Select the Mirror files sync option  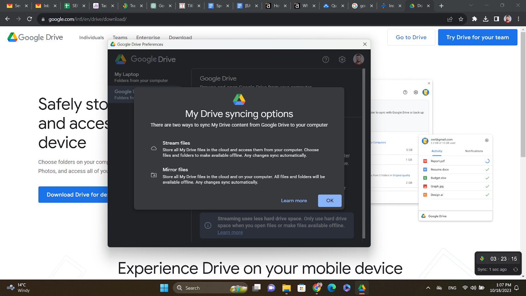(x=175, y=169)
